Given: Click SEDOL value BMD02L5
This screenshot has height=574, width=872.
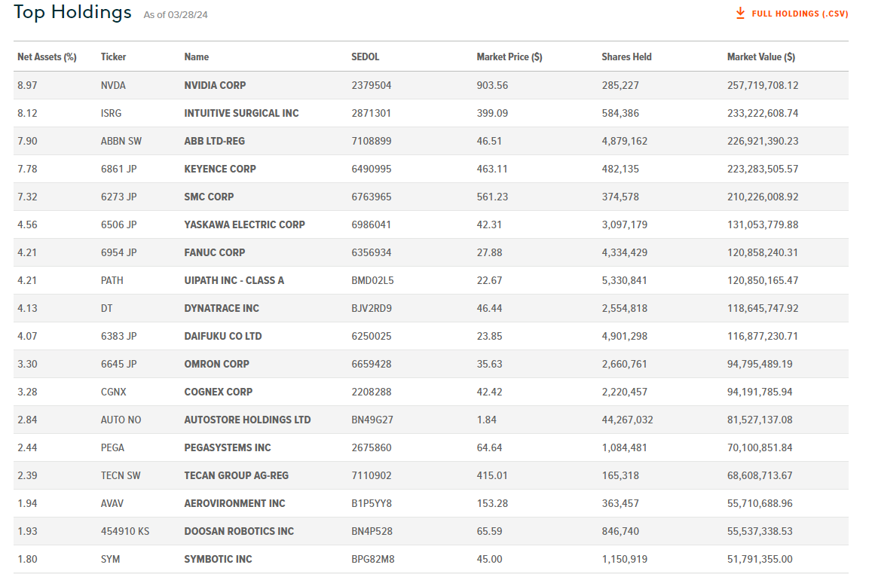Looking at the screenshot, I should tap(372, 280).
